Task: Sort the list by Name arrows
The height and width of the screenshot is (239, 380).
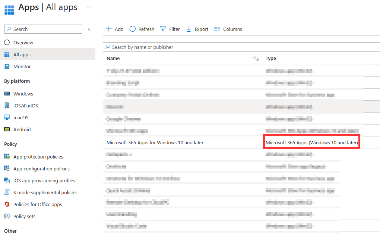Action: click(x=255, y=59)
